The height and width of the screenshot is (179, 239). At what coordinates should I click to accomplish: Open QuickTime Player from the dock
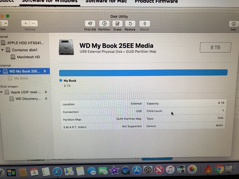click(x=126, y=170)
